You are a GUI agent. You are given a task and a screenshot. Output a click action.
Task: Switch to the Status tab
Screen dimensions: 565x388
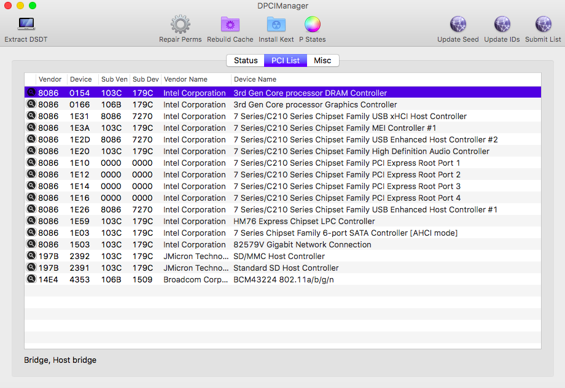pos(246,61)
